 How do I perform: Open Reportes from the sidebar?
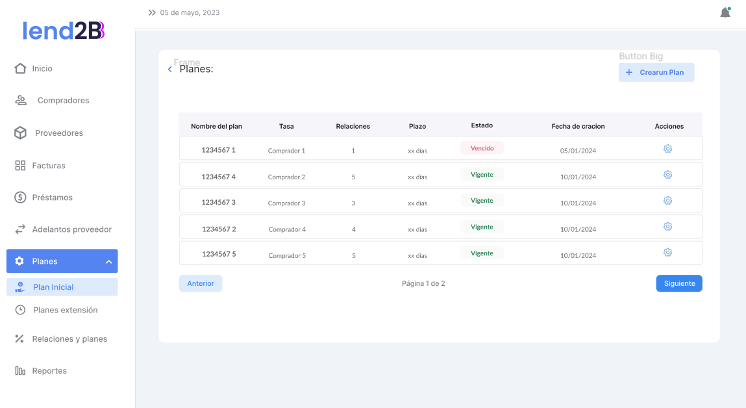pyautogui.click(x=49, y=371)
